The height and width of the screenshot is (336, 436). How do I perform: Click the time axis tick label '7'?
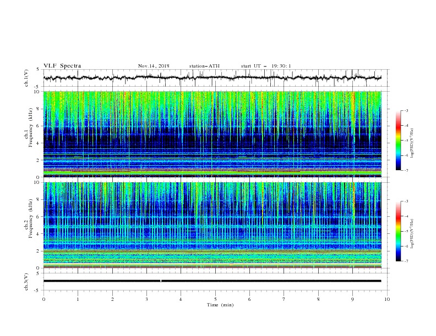284,299
